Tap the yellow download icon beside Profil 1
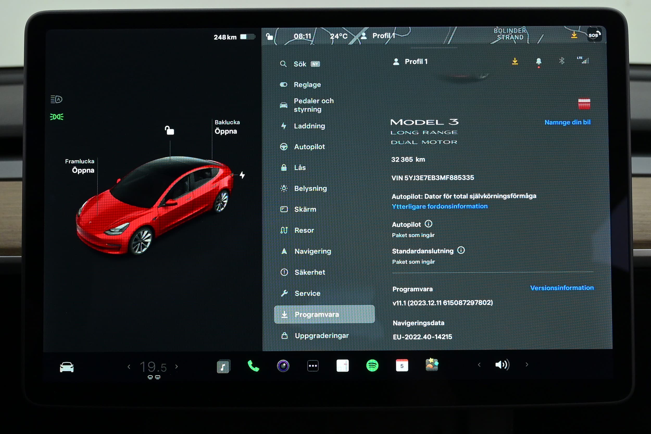 point(515,61)
